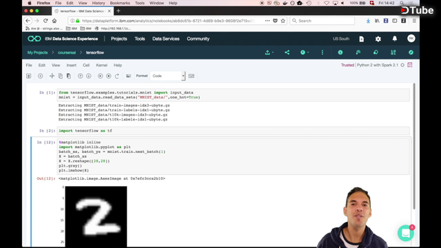The width and height of the screenshot is (441, 248).
Task: Open the Cell menu
Action: click(86, 65)
